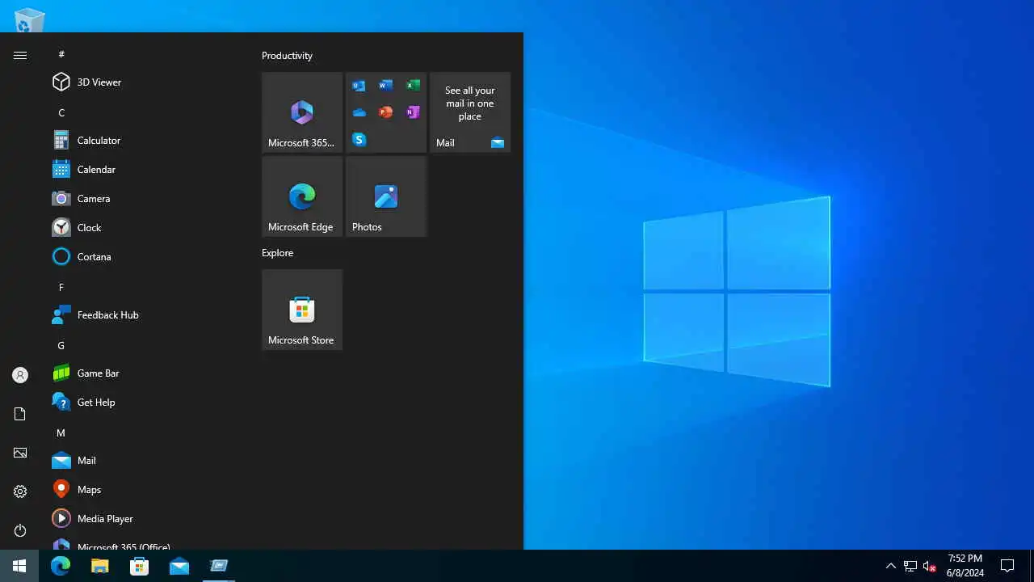Open Mail on the taskbar

(179, 566)
